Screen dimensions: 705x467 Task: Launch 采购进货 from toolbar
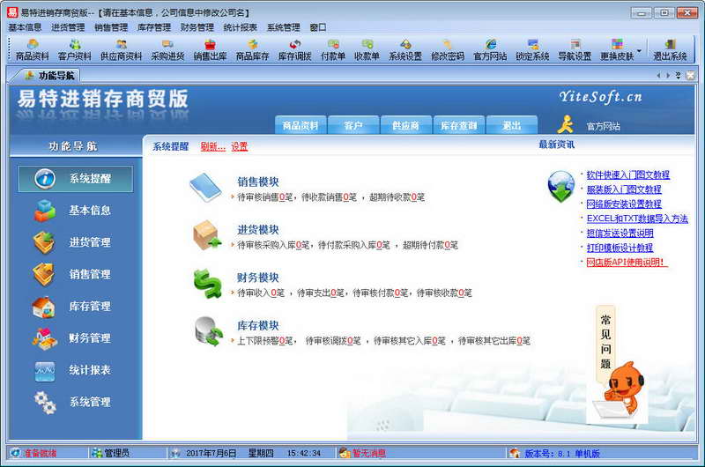(x=167, y=50)
